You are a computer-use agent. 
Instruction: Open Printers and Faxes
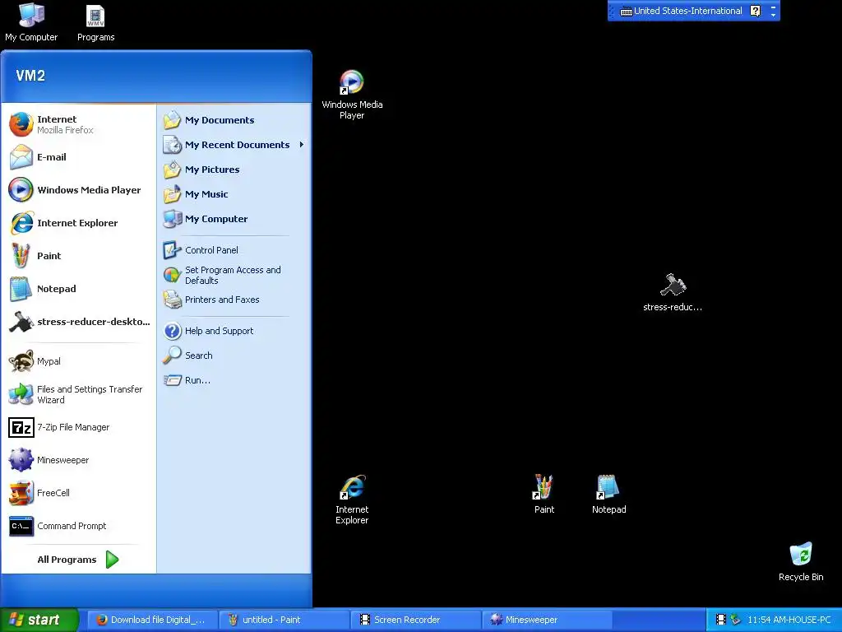[234, 300]
